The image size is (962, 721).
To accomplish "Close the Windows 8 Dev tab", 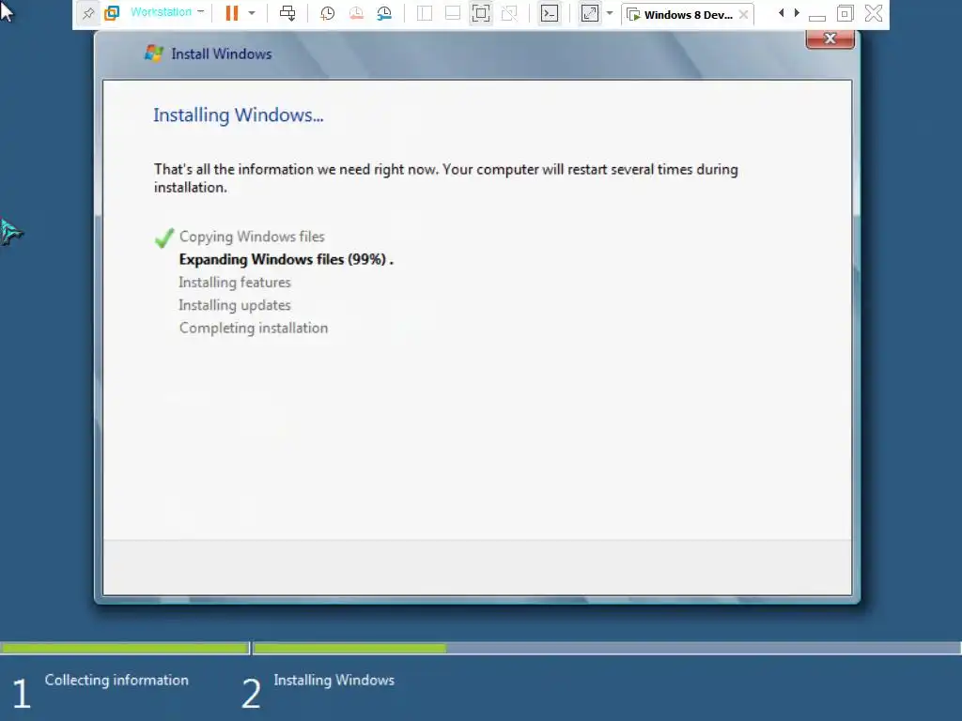I will pos(744,15).
